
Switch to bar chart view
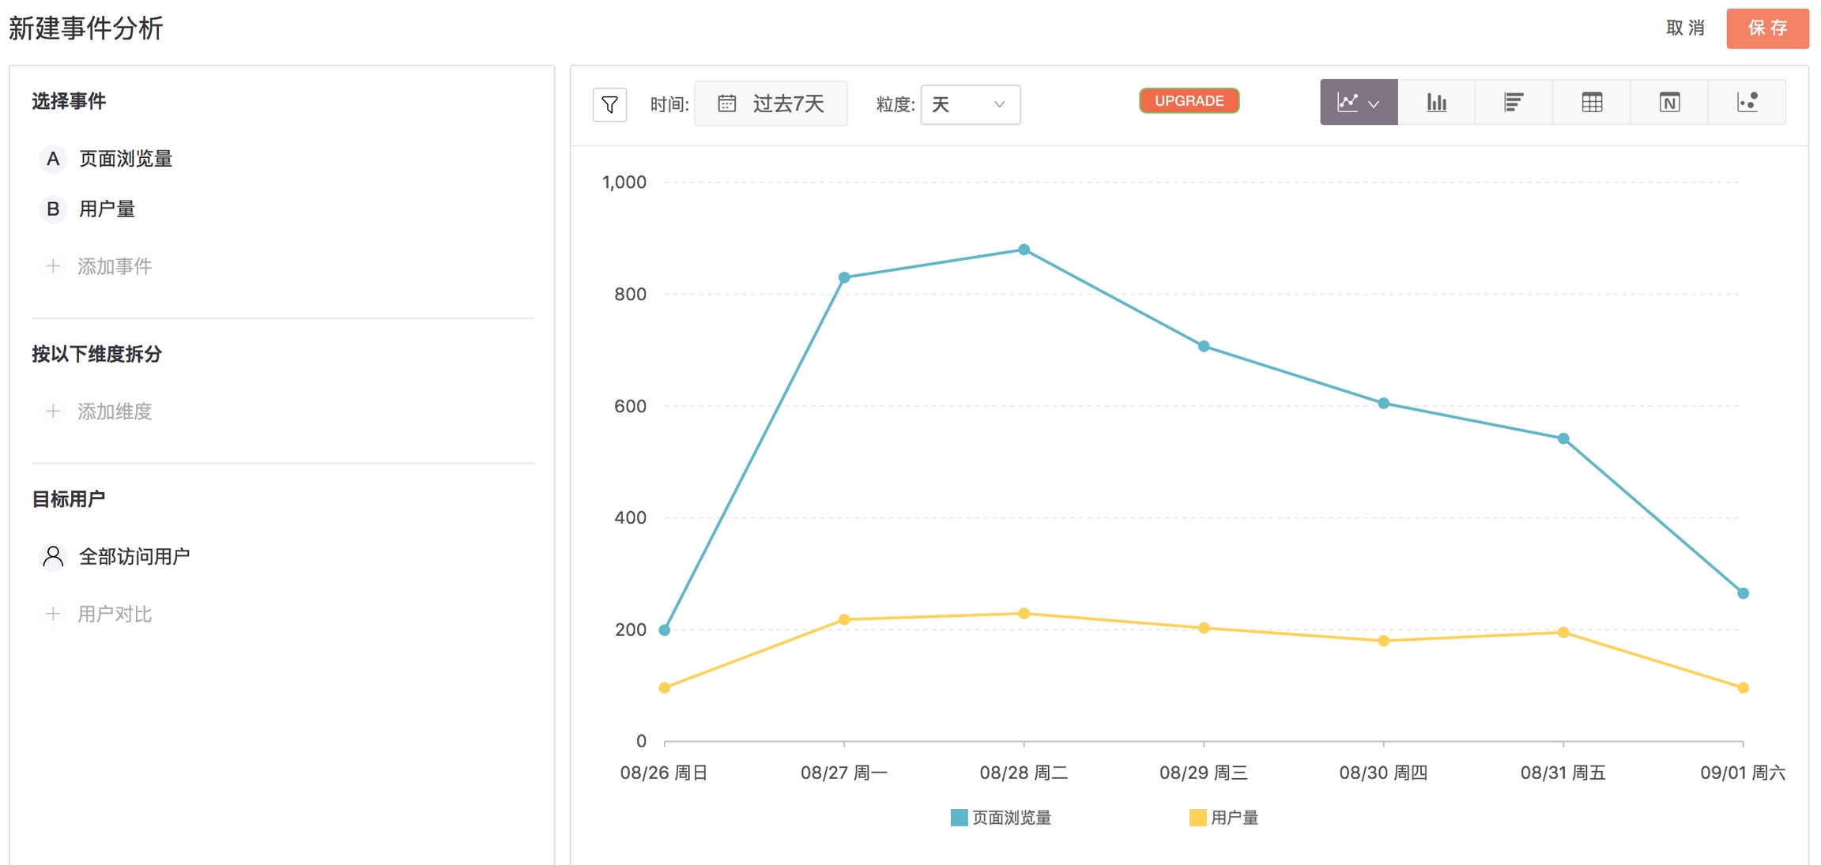(1435, 102)
